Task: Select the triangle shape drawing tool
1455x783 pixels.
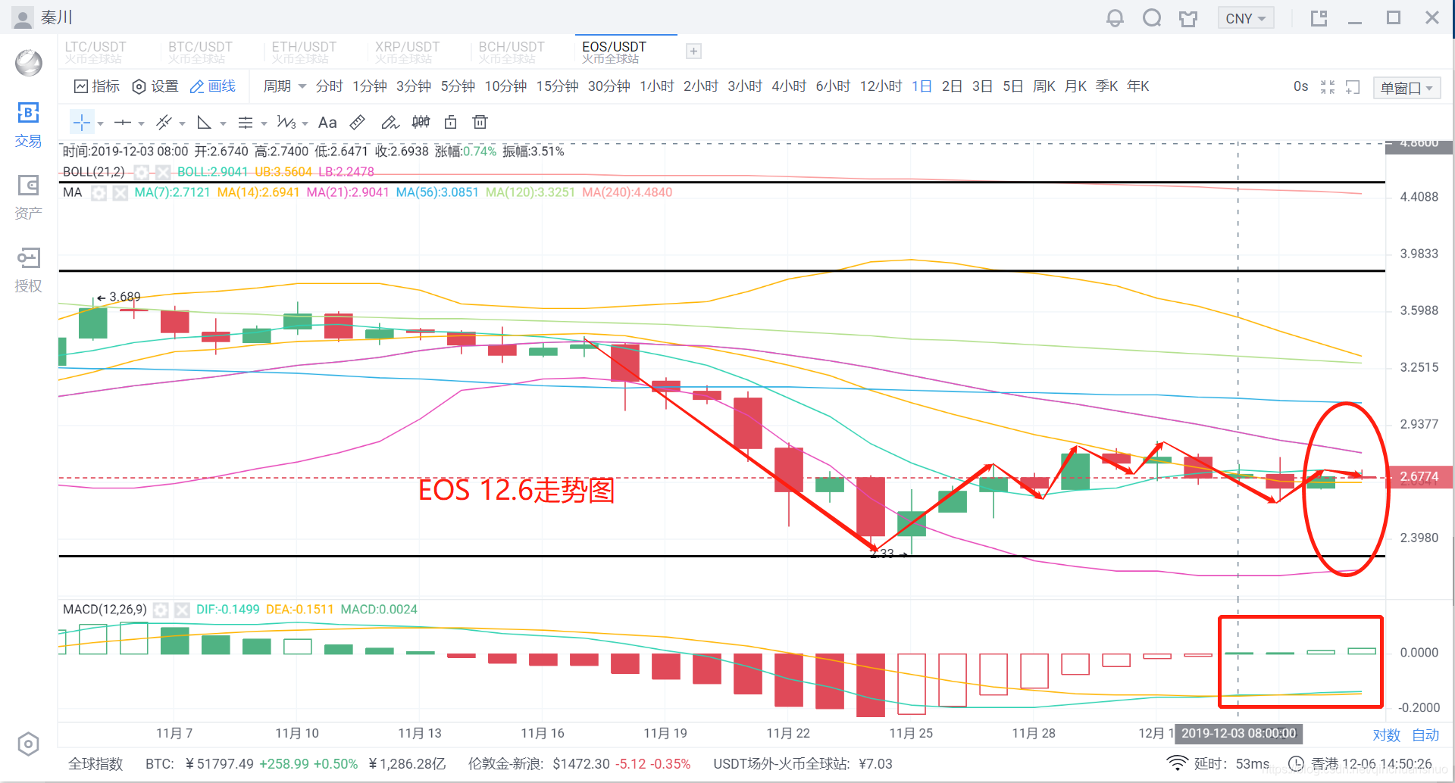Action: [204, 122]
